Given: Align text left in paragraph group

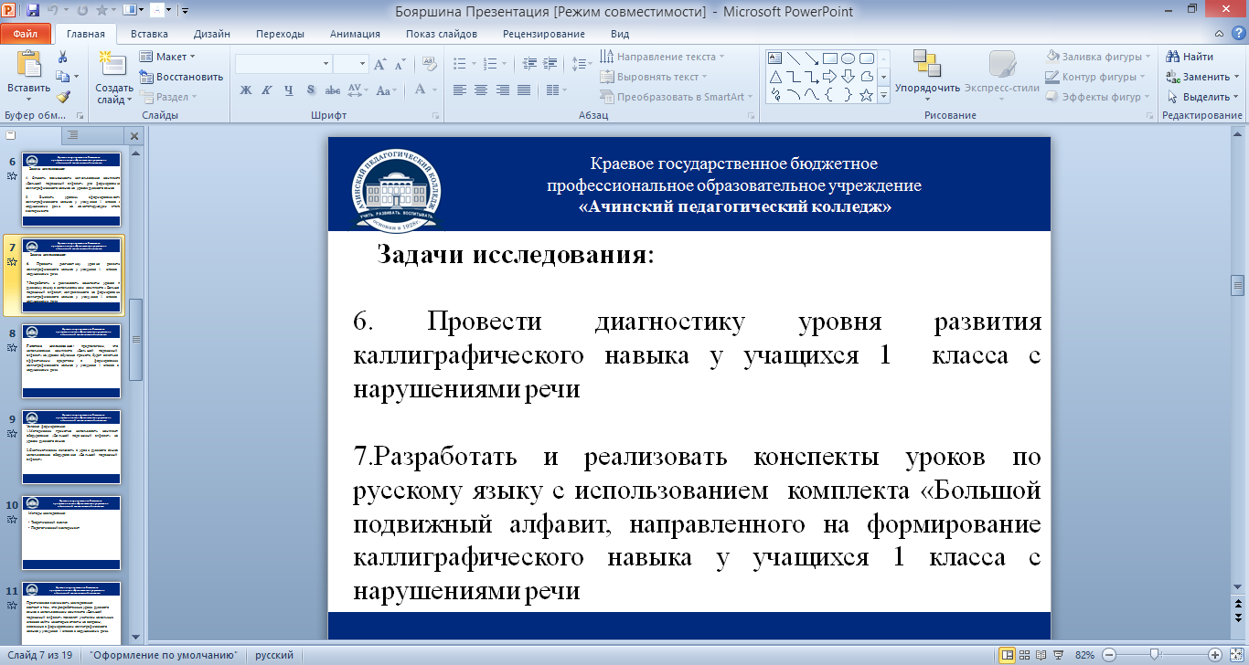Looking at the screenshot, I should [459, 90].
